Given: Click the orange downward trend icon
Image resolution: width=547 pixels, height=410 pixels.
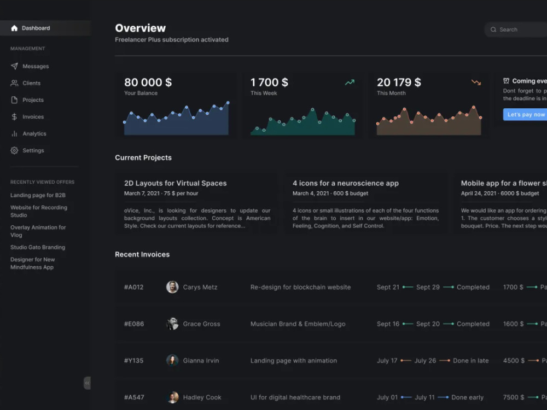Looking at the screenshot, I should (476, 83).
